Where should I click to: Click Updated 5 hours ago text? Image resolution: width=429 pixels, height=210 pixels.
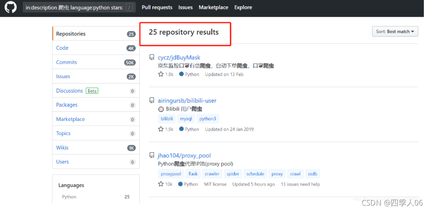(x=253, y=184)
